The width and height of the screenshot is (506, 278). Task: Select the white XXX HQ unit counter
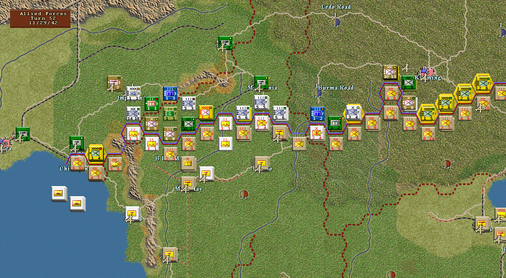pyautogui.click(x=133, y=93)
